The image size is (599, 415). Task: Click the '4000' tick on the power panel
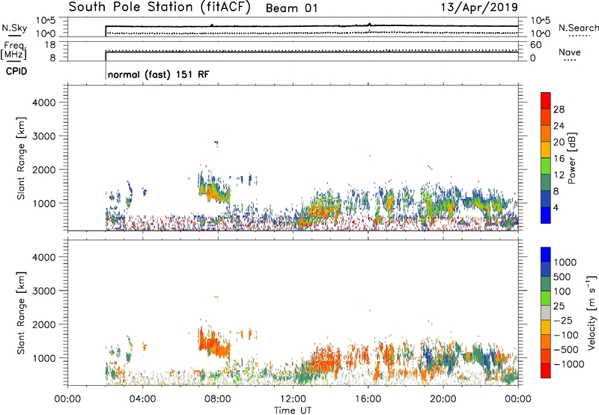pos(44,103)
